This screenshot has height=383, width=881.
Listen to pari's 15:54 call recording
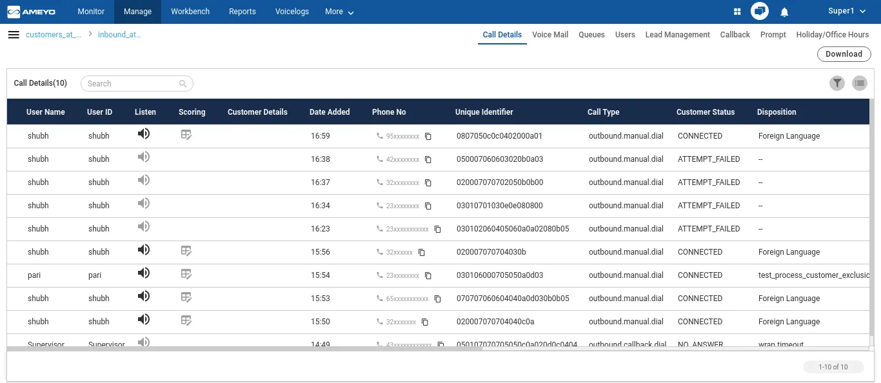pyautogui.click(x=144, y=273)
